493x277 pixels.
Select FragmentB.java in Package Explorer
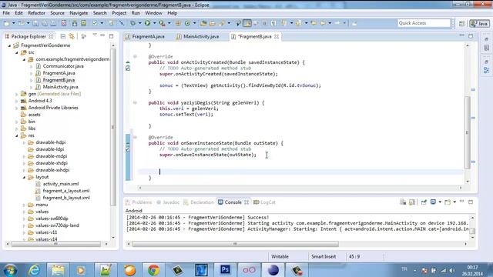59,80
